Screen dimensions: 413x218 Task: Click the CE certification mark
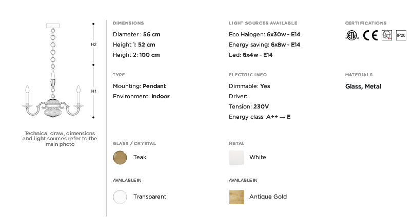(x=370, y=35)
